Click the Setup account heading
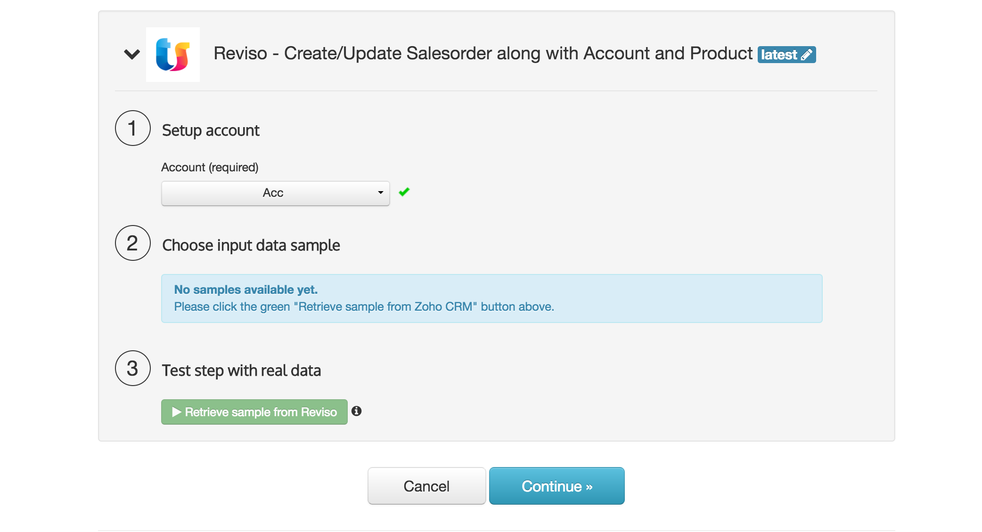Image resolution: width=982 pixels, height=532 pixels. [211, 130]
